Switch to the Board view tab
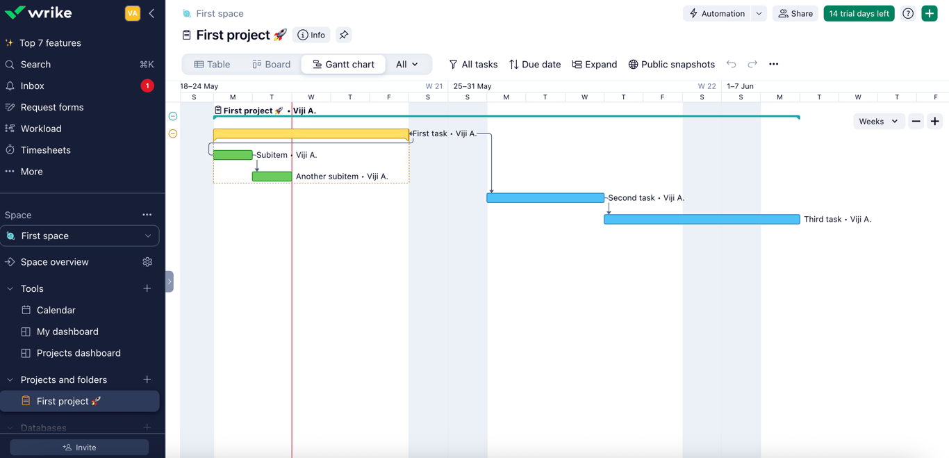The width and height of the screenshot is (949, 458). tap(271, 64)
